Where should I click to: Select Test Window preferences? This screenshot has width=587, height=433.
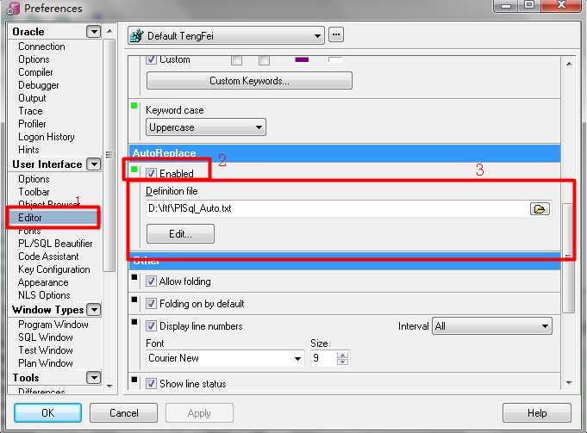tap(46, 350)
